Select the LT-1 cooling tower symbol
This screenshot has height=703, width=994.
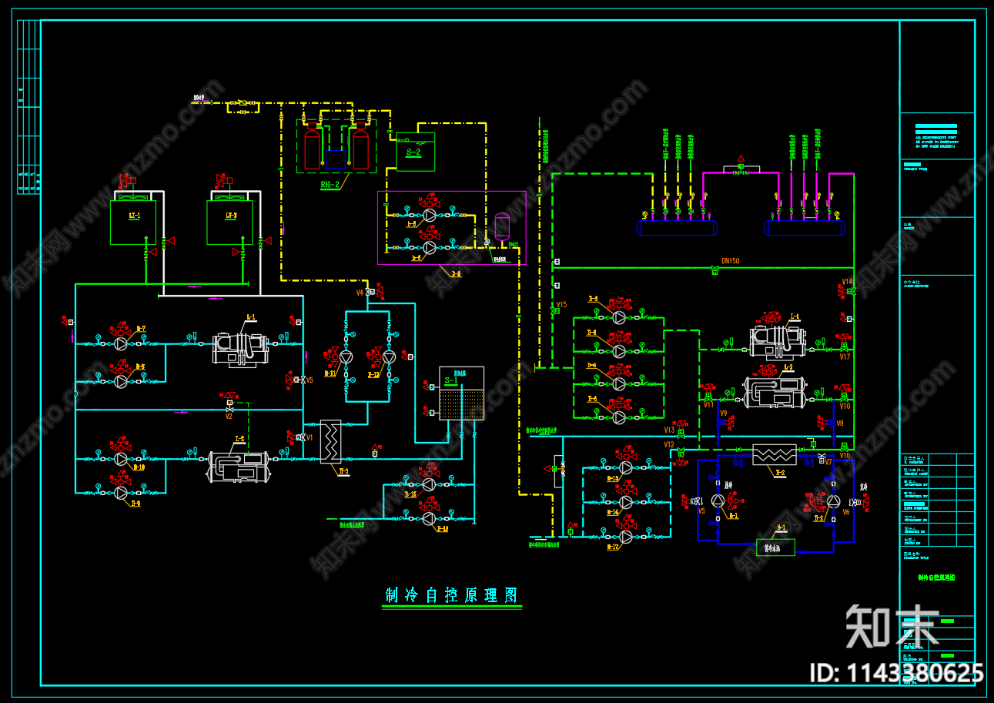tap(133, 222)
